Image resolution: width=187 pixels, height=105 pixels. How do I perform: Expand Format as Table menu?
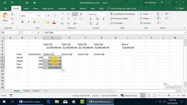click(120, 18)
